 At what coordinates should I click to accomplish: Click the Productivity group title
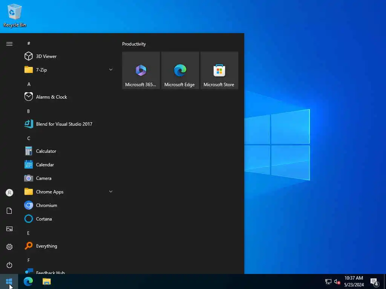(134, 44)
